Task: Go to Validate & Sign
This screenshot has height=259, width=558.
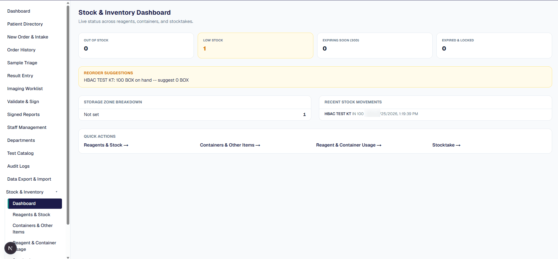Action: point(23,102)
